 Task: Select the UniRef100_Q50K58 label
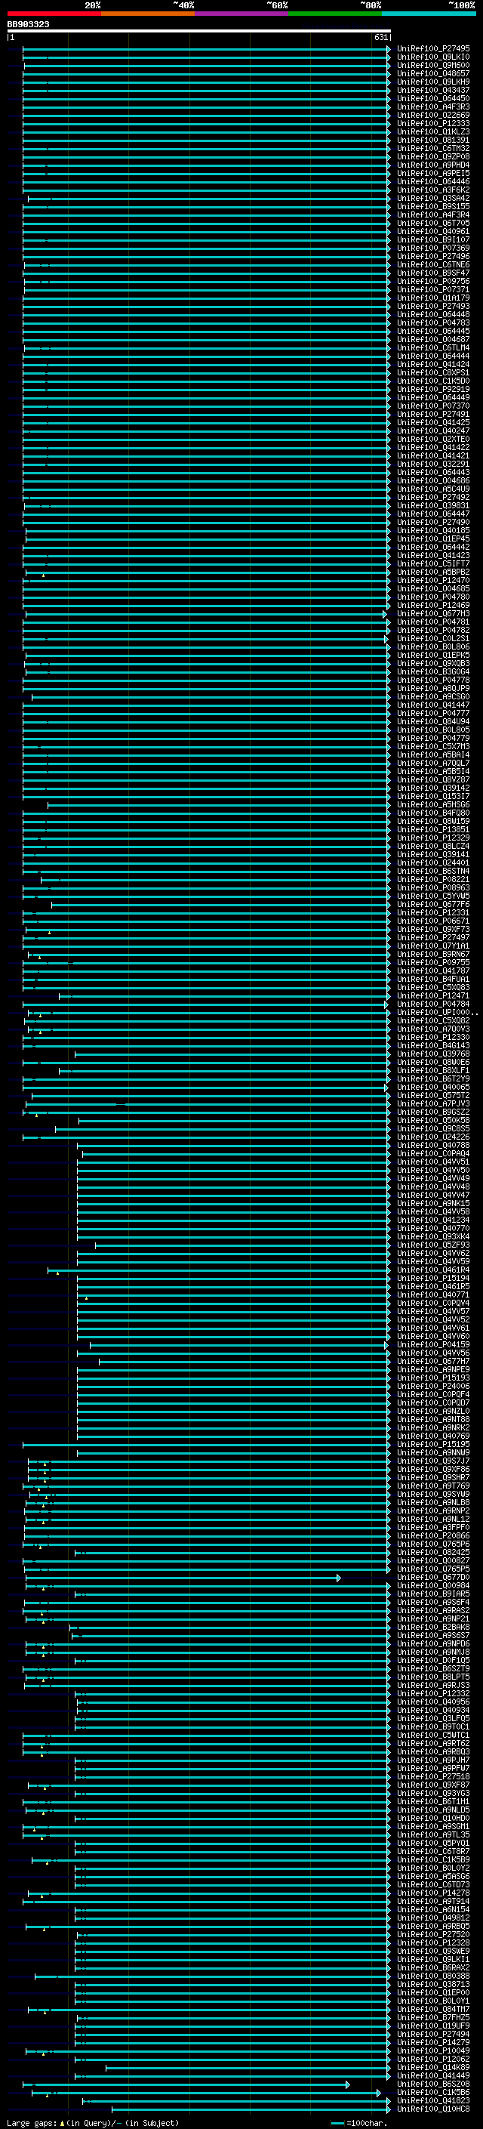point(433,1121)
